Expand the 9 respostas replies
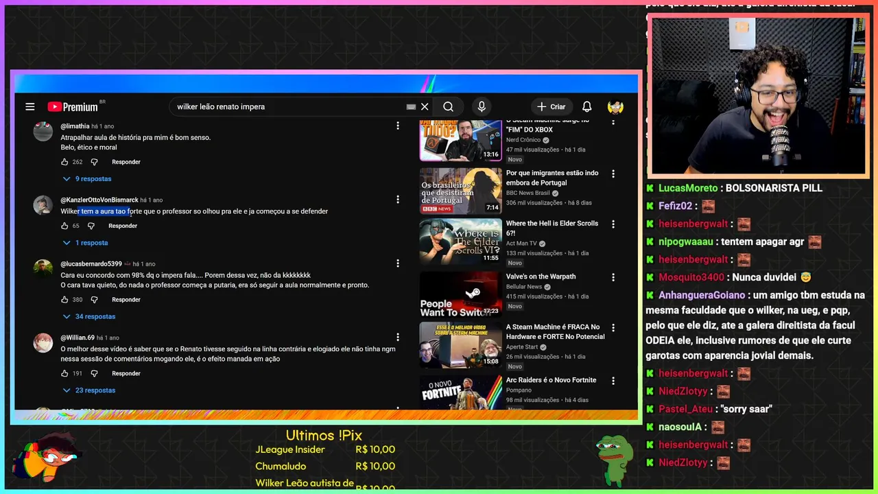878x494 pixels. pyautogui.click(x=87, y=179)
